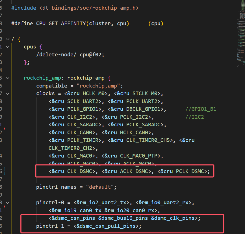Click the red gutter marker beside CLK_CAN0 line

point(5,129)
